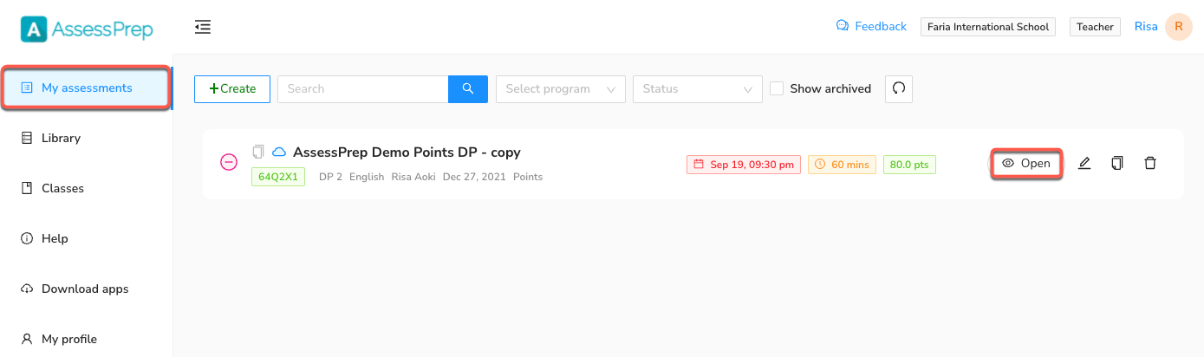Collapse the sidebar menu icon

point(203,28)
